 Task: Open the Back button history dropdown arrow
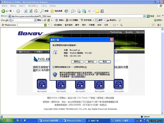click(14, 11)
